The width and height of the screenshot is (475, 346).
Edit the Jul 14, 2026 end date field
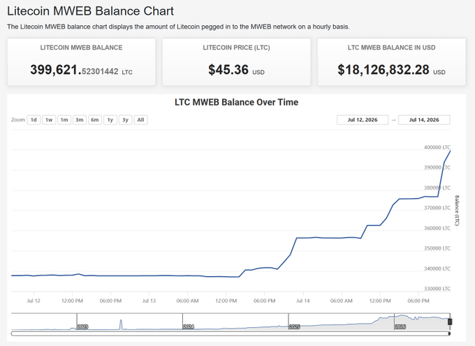(424, 120)
